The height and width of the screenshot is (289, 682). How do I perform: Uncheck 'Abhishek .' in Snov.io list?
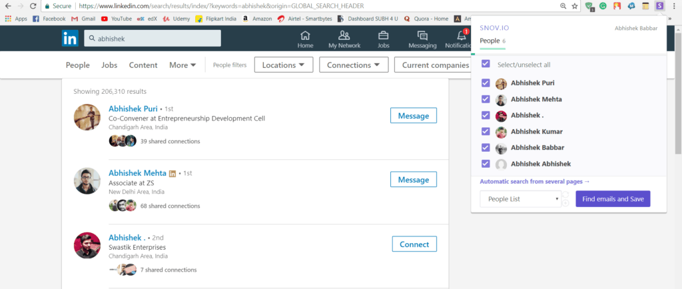point(486,115)
